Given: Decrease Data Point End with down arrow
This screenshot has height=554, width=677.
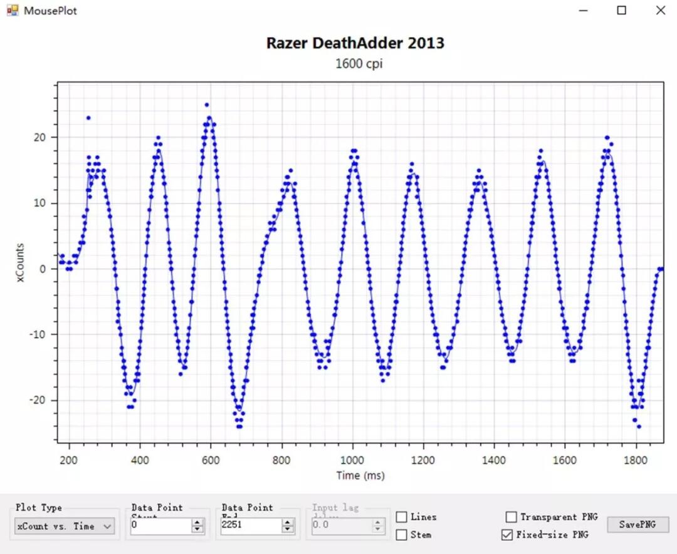Looking at the screenshot, I should [x=288, y=530].
